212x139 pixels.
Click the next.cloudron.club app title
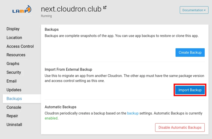click(x=71, y=9)
